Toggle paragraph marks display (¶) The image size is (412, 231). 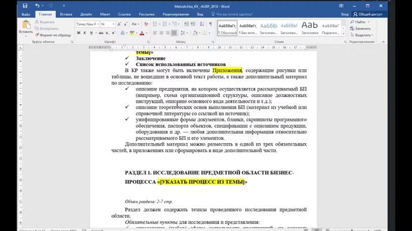coord(211,24)
